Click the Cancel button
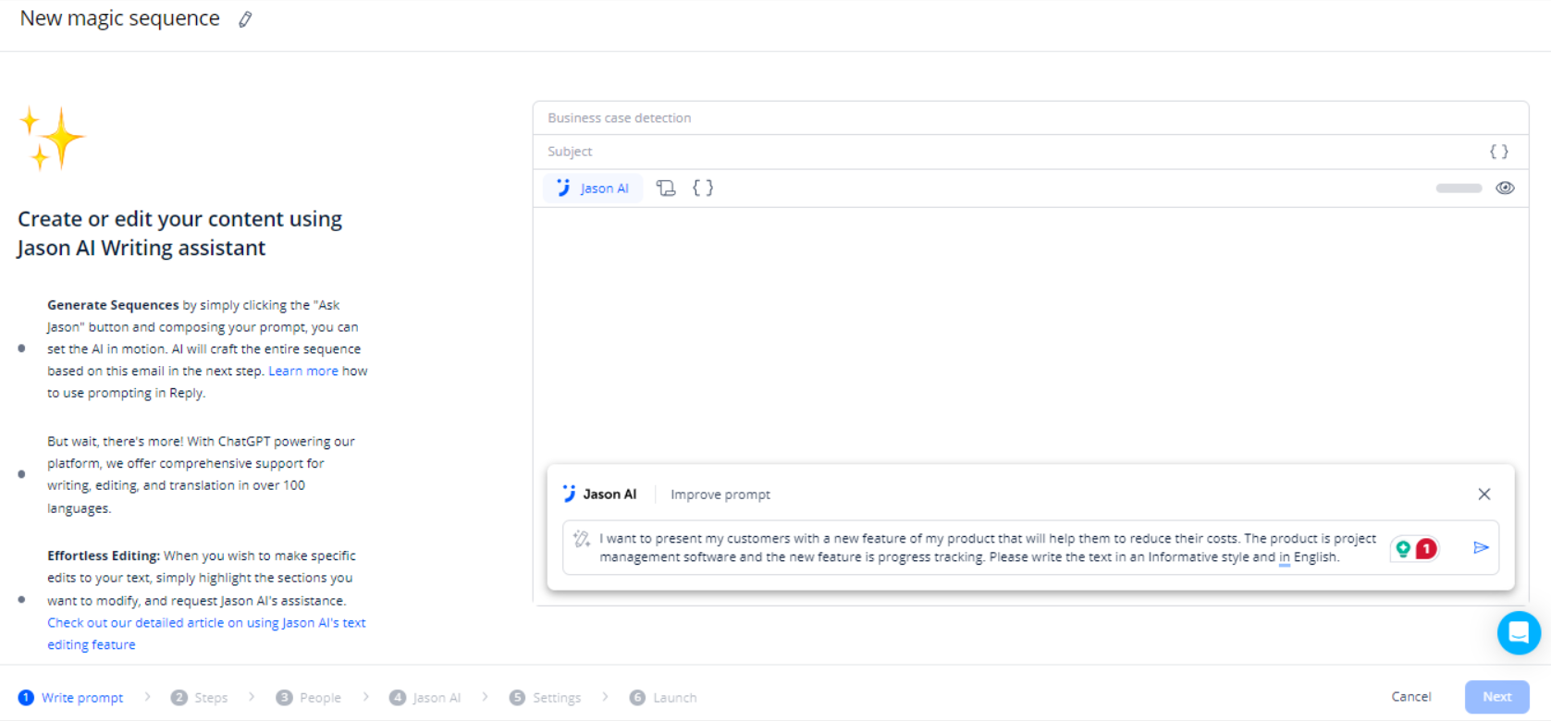The height and width of the screenshot is (721, 1551). (x=1410, y=697)
